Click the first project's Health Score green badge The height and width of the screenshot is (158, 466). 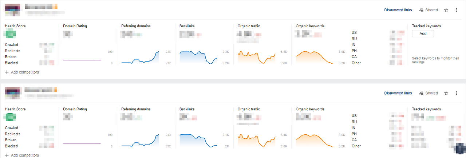click(10, 35)
